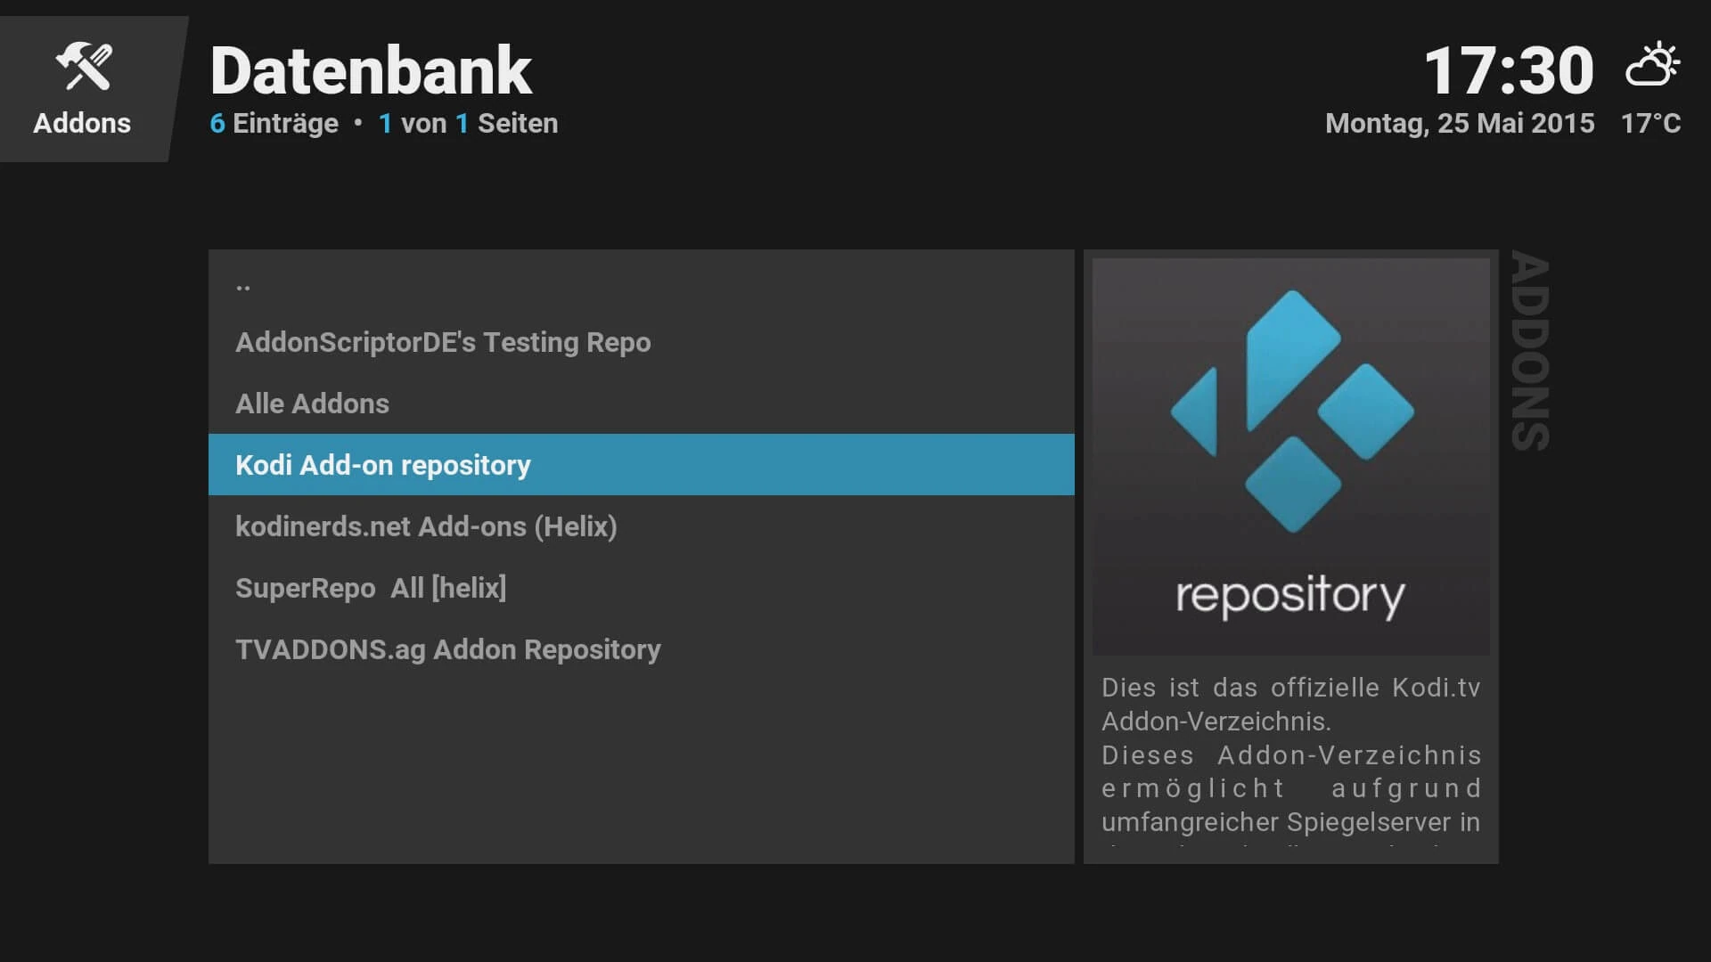This screenshot has width=1711, height=962.
Task: Click the date Montag, 25 Mai 2015
Action: (x=1460, y=123)
